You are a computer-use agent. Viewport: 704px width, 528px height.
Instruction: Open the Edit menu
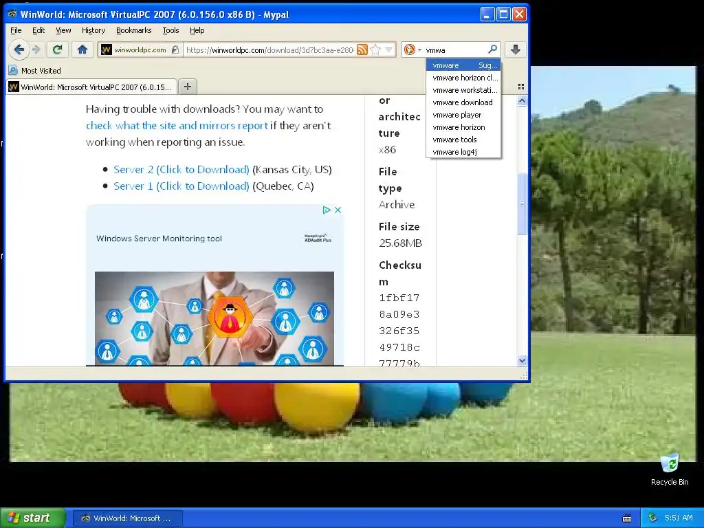38,30
